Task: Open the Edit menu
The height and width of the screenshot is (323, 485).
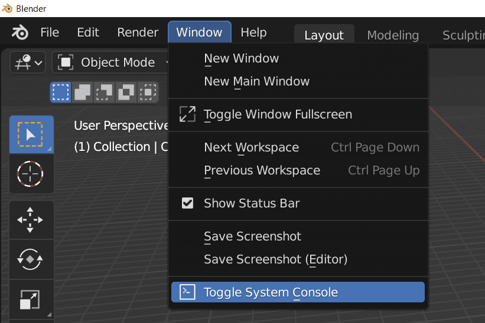Action: pos(88,32)
